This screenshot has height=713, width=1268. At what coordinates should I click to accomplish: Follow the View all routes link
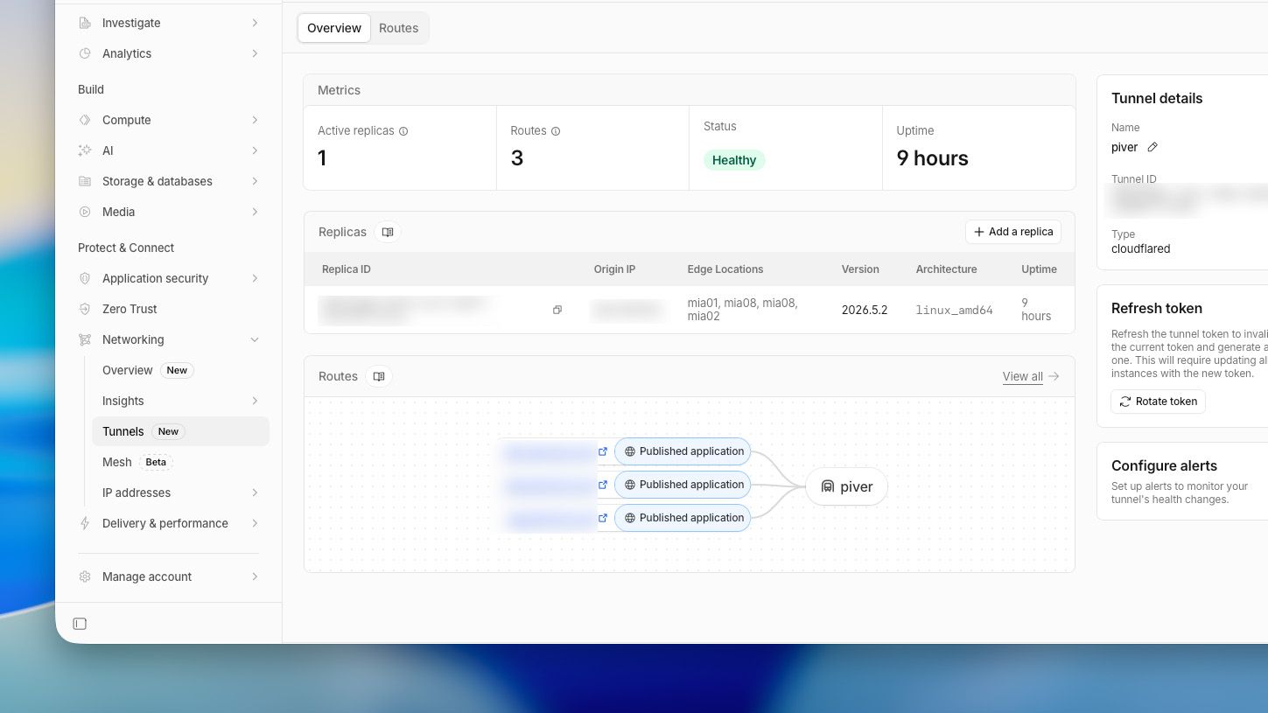(1022, 376)
